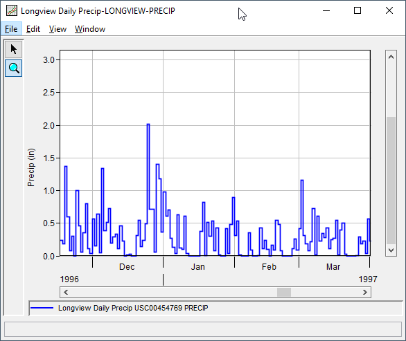
Task: Click the Dec month axis label
Action: (127, 266)
